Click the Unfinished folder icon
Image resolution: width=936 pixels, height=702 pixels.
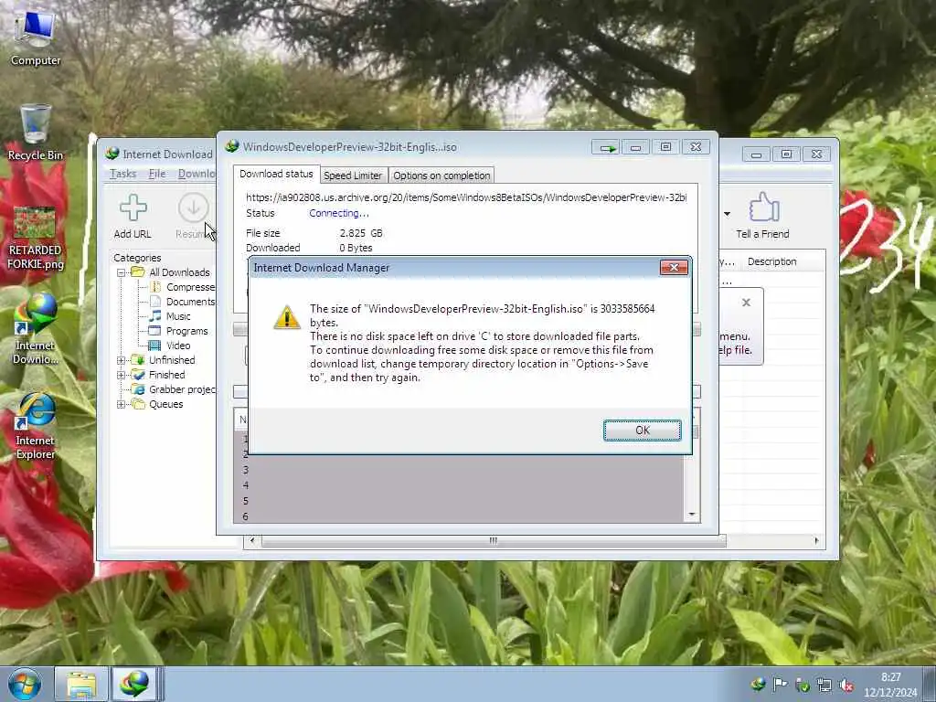click(x=138, y=360)
